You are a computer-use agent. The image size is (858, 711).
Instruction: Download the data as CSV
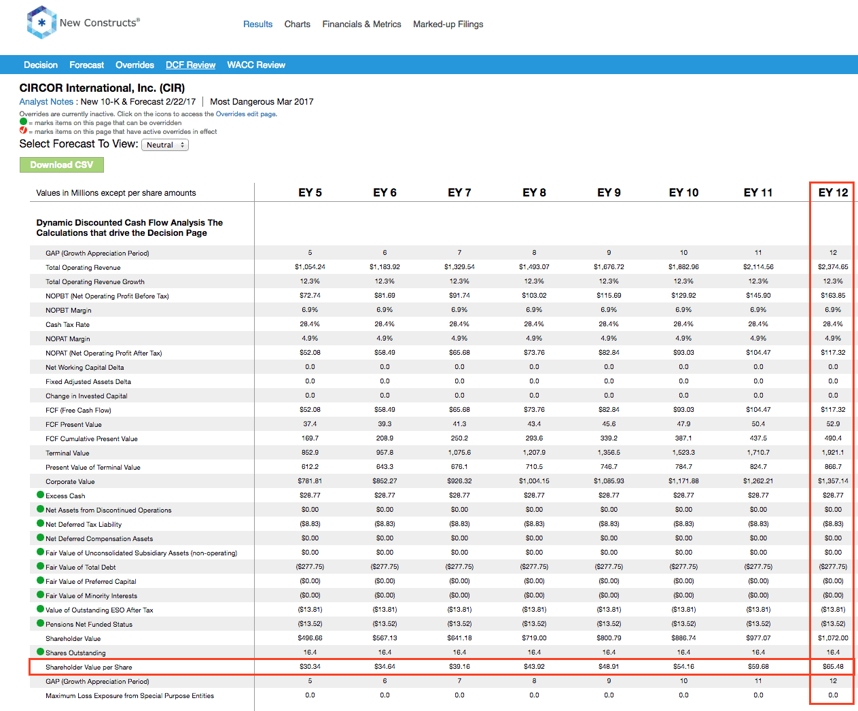[62, 164]
